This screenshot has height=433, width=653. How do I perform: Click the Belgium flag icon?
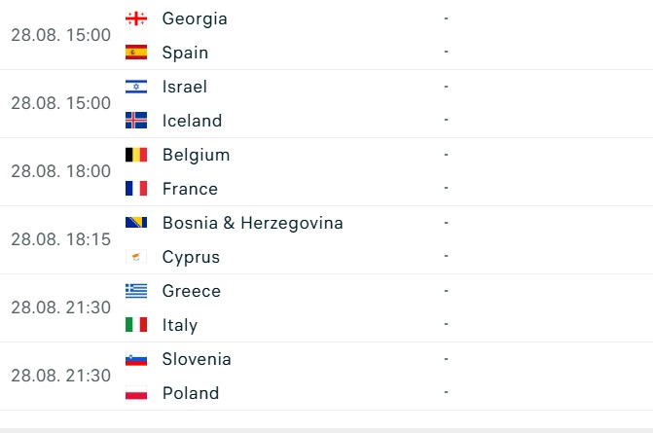[136, 155]
